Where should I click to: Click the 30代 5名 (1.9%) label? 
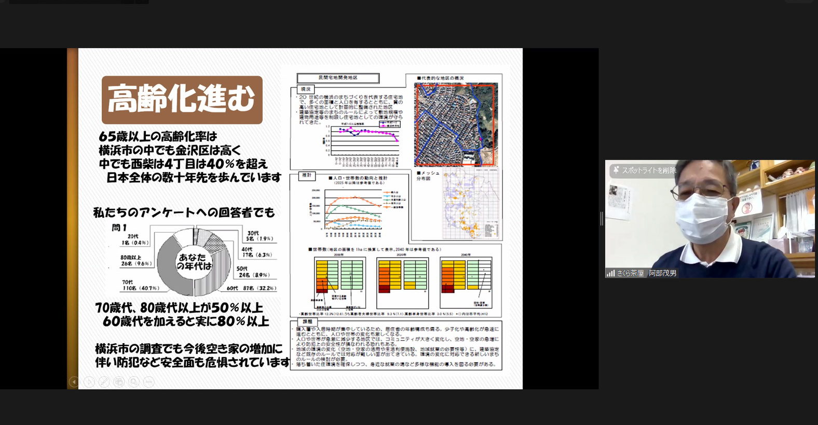[x=260, y=236]
